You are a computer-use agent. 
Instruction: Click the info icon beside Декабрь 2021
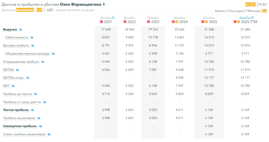(x=113, y=18)
